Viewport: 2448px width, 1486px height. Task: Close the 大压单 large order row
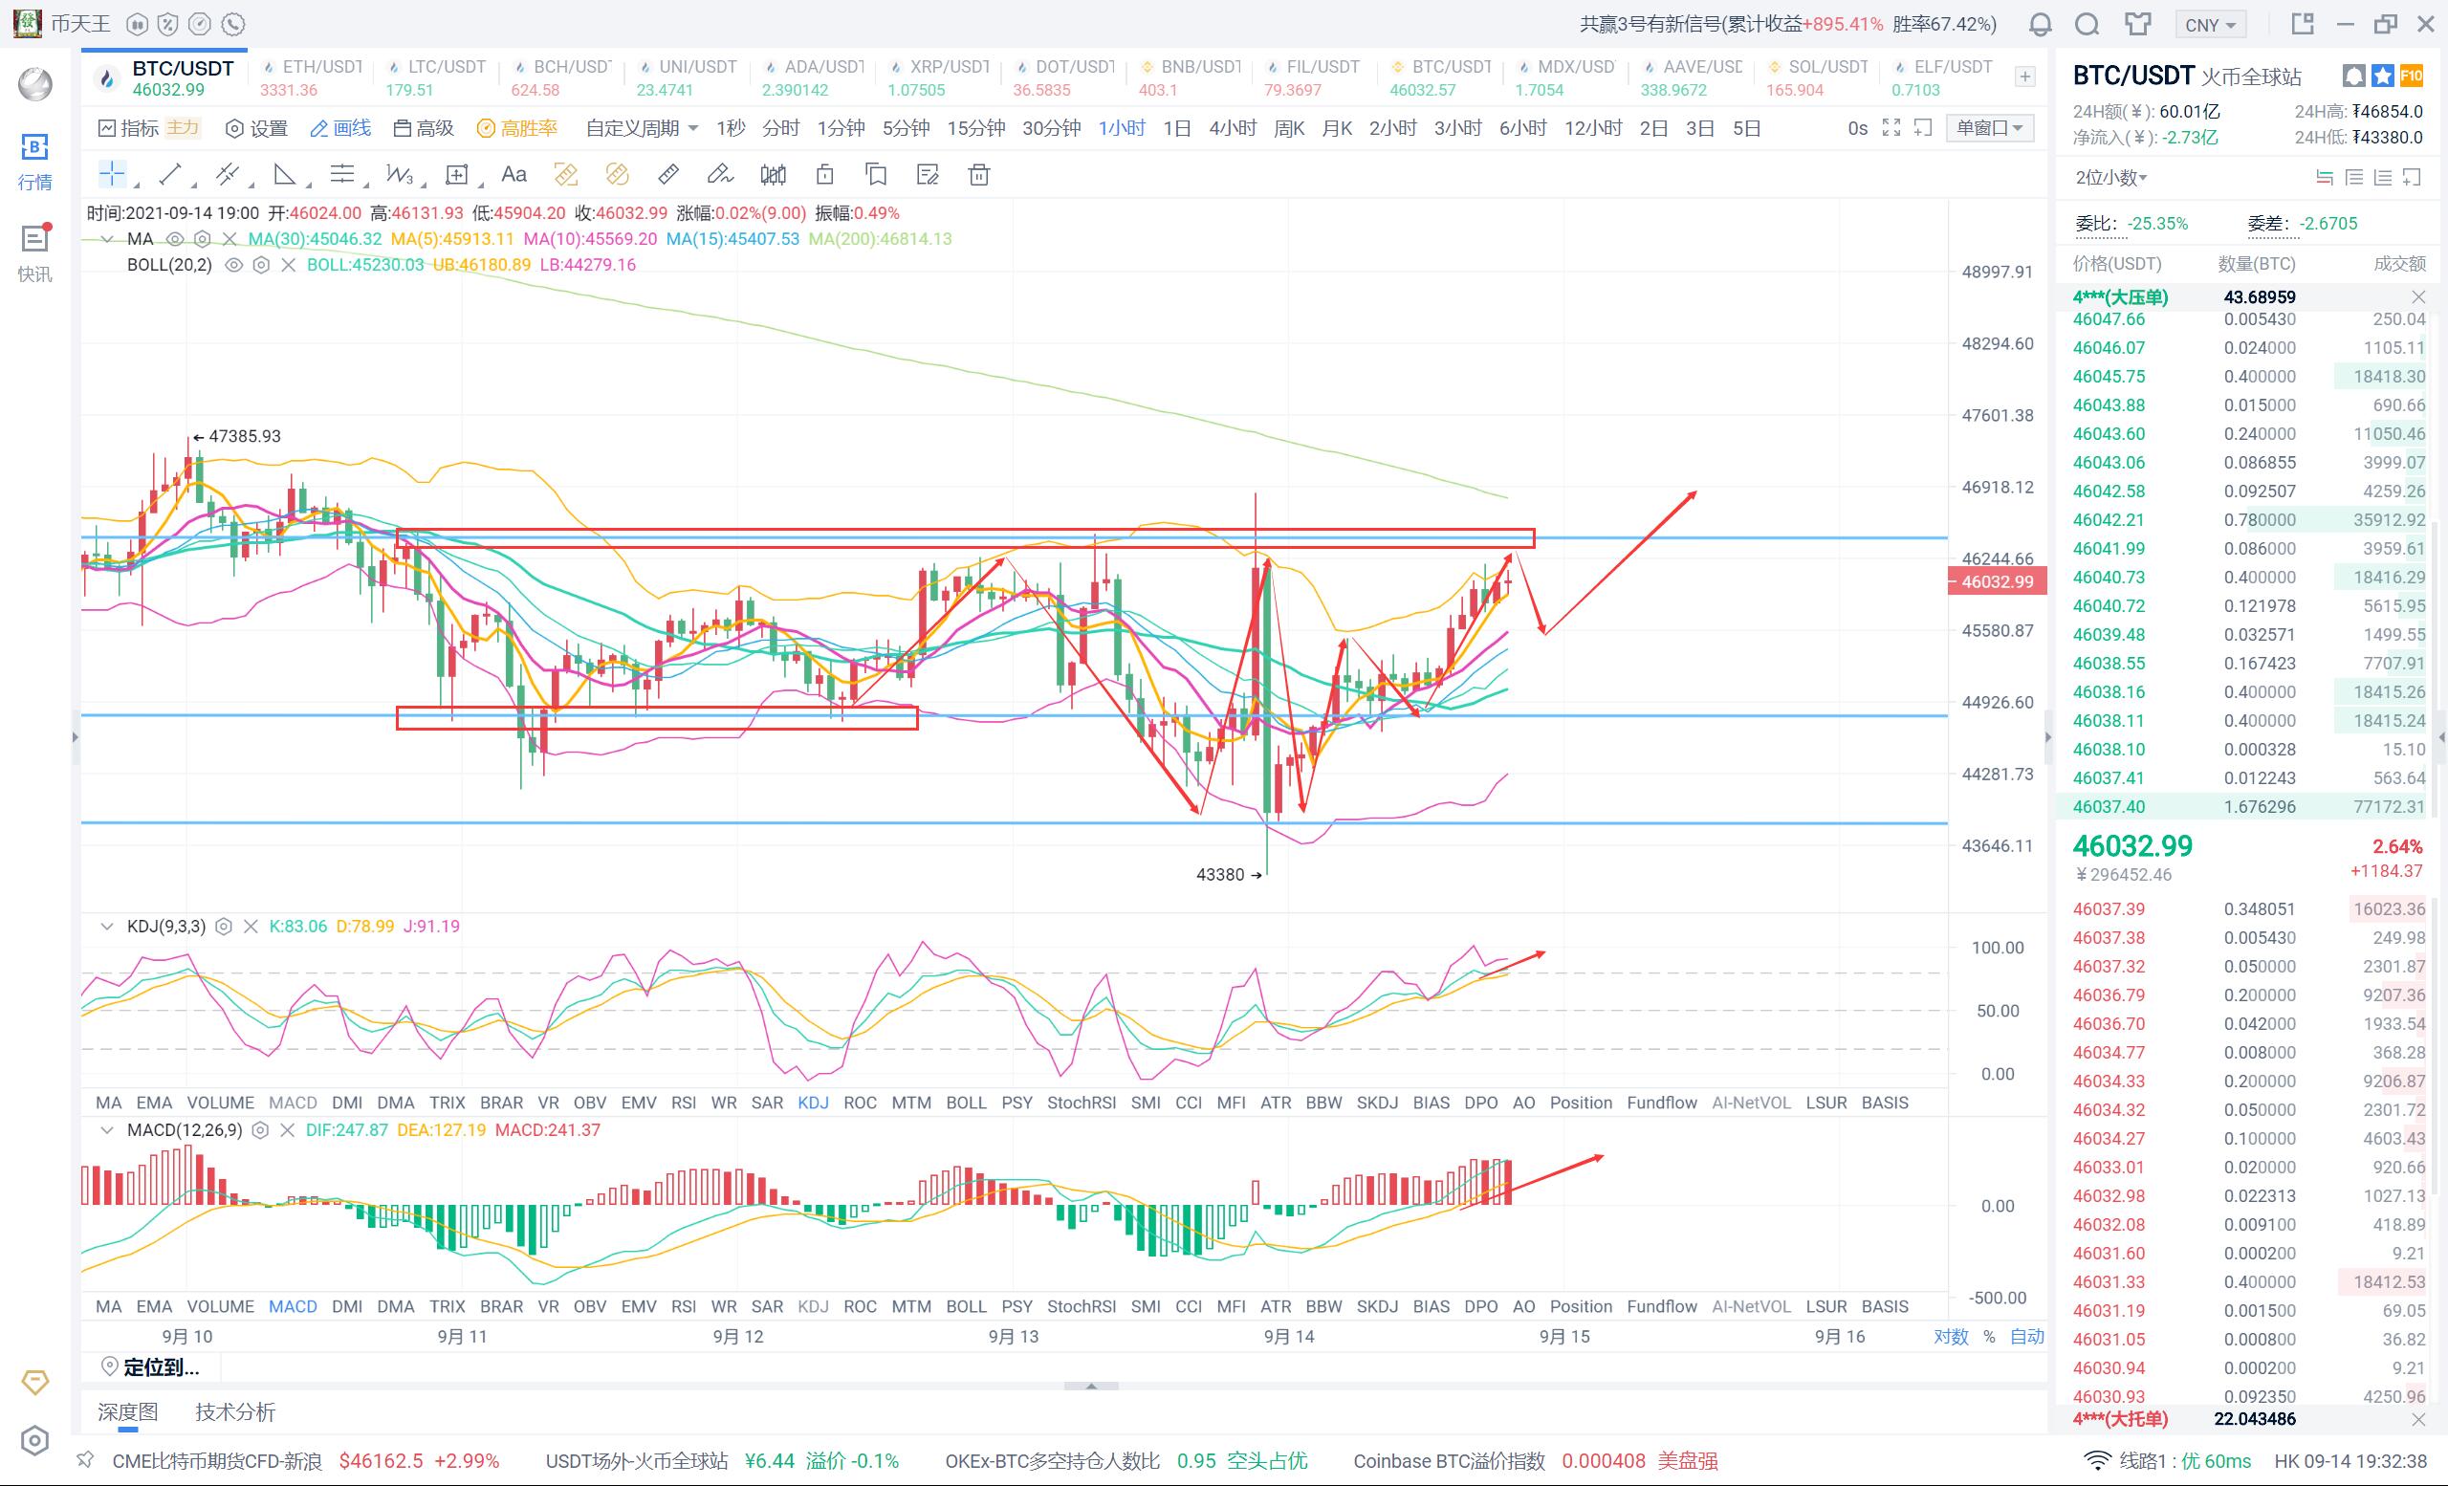click(x=2418, y=297)
